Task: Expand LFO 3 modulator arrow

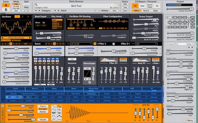Action: tap(51, 97)
